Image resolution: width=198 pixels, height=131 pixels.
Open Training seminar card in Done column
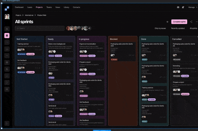tap(154, 94)
